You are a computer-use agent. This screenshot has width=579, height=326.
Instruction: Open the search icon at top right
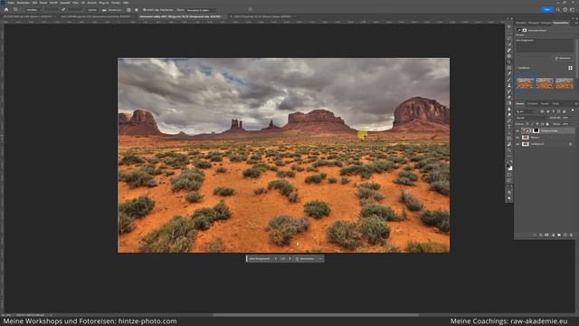(x=558, y=9)
